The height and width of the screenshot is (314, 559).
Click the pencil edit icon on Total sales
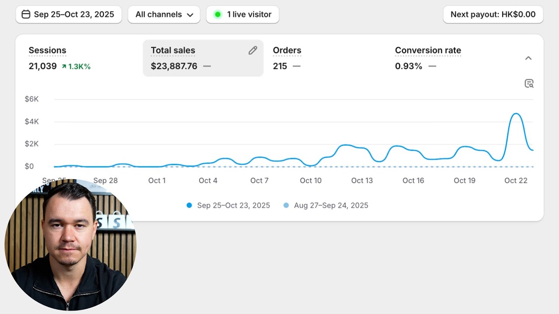point(252,51)
